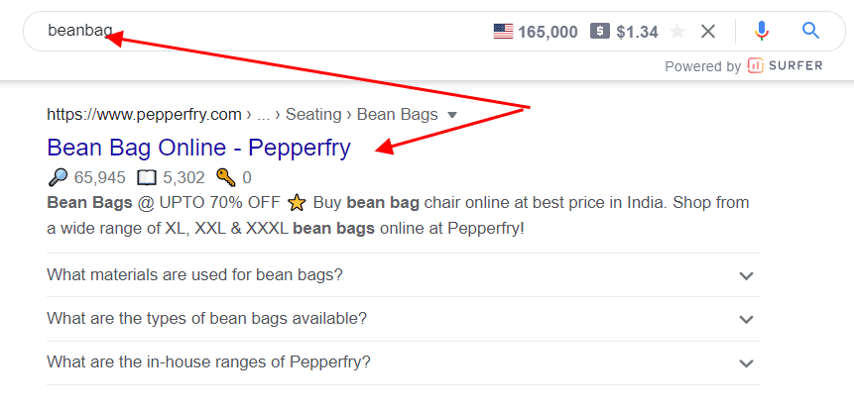Image resolution: width=854 pixels, height=410 pixels.
Task: Click the US flag country icon
Action: 503,32
